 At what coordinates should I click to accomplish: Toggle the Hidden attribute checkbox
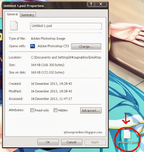click(55, 110)
